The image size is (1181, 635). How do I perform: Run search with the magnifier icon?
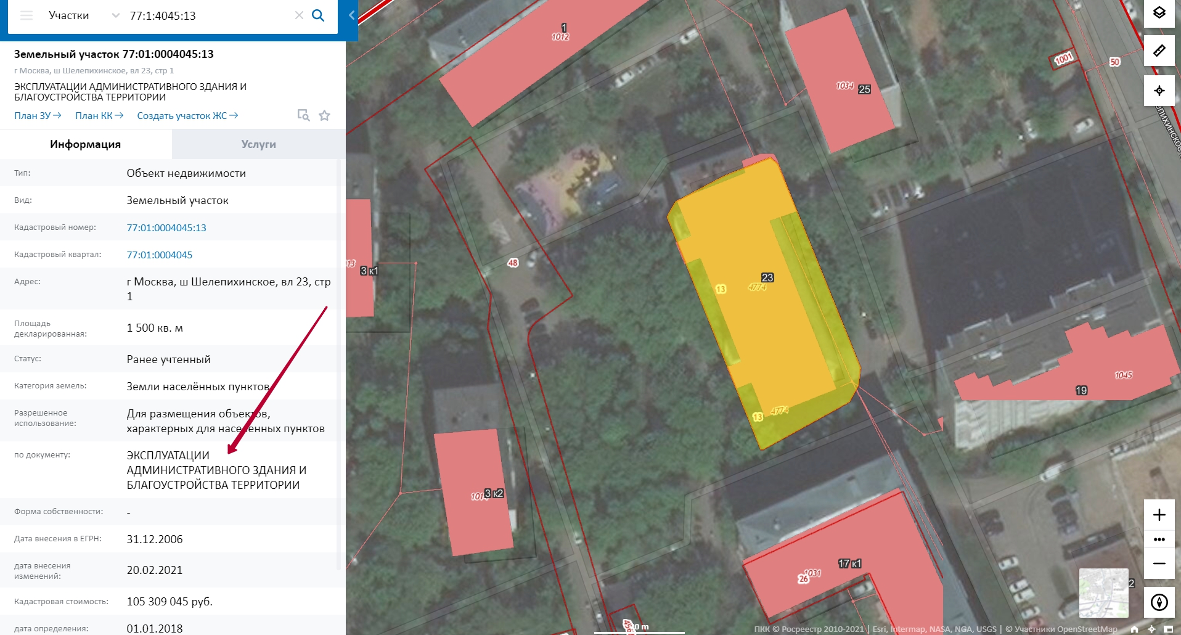click(x=318, y=15)
